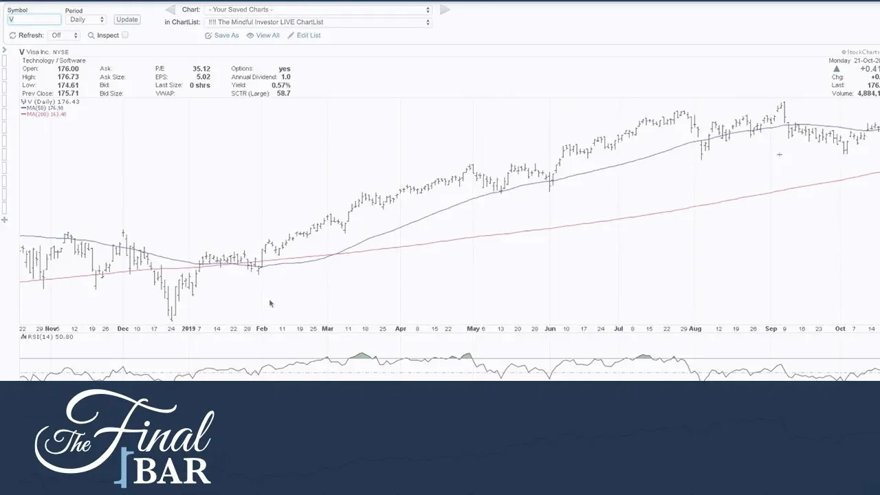Focus the Symbol input field

pyautogui.click(x=34, y=19)
